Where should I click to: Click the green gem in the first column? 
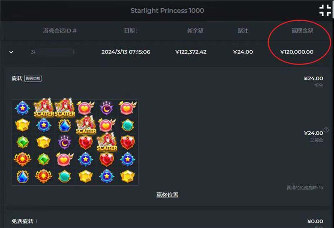23,142
